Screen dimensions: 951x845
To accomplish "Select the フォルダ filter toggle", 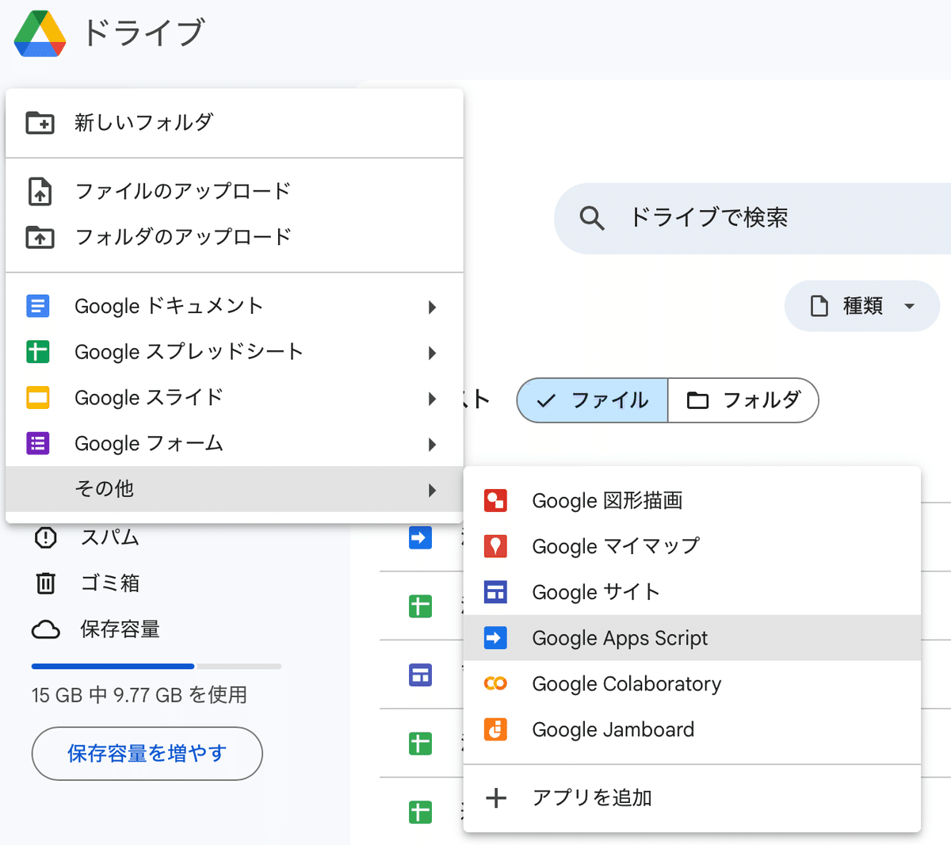I will [743, 400].
